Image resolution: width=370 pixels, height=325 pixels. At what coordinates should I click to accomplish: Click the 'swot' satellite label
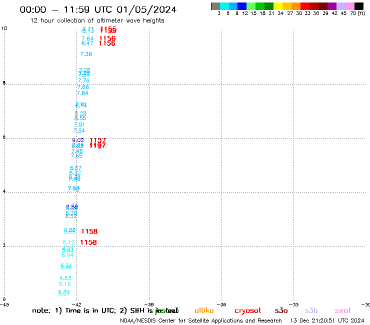pos(343,310)
